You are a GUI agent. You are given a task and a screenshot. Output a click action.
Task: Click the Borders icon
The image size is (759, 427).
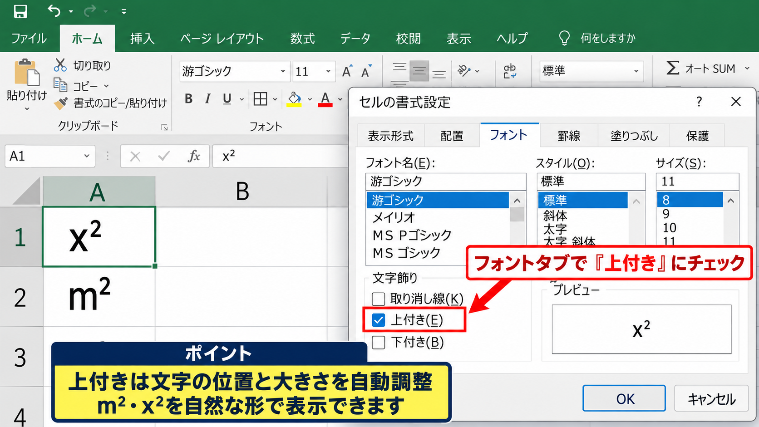click(260, 99)
